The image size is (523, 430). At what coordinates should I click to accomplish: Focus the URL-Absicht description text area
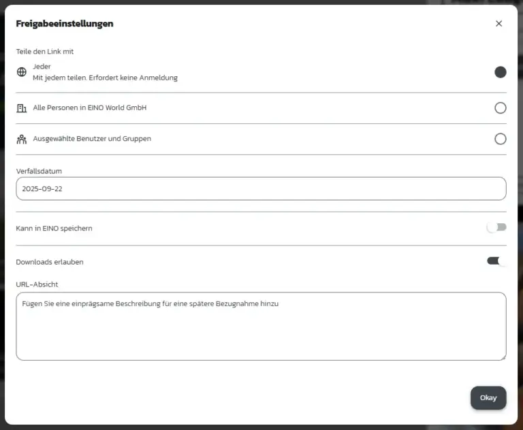click(261, 327)
